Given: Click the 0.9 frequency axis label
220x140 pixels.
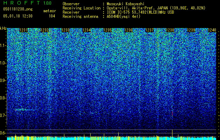Looking at the screenshot, I should [3, 80].
